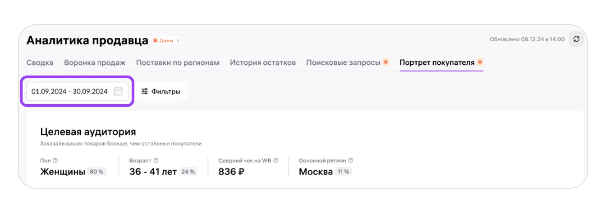Select the Портрет покупателя tab
606x213 pixels.
tap(437, 63)
